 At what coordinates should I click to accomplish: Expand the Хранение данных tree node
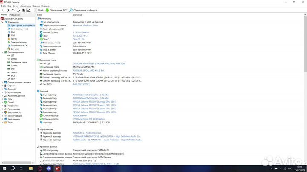[x=2, y=96]
